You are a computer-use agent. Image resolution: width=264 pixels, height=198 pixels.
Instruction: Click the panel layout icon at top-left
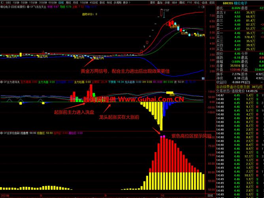point(2,2)
